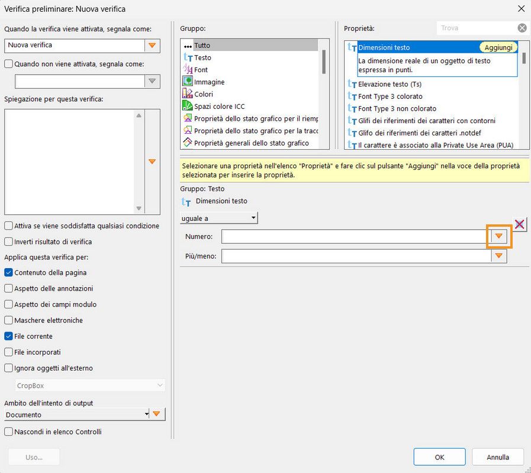Click the Tutto group dots icon
Viewport: 531px width, 473px height.
point(188,46)
